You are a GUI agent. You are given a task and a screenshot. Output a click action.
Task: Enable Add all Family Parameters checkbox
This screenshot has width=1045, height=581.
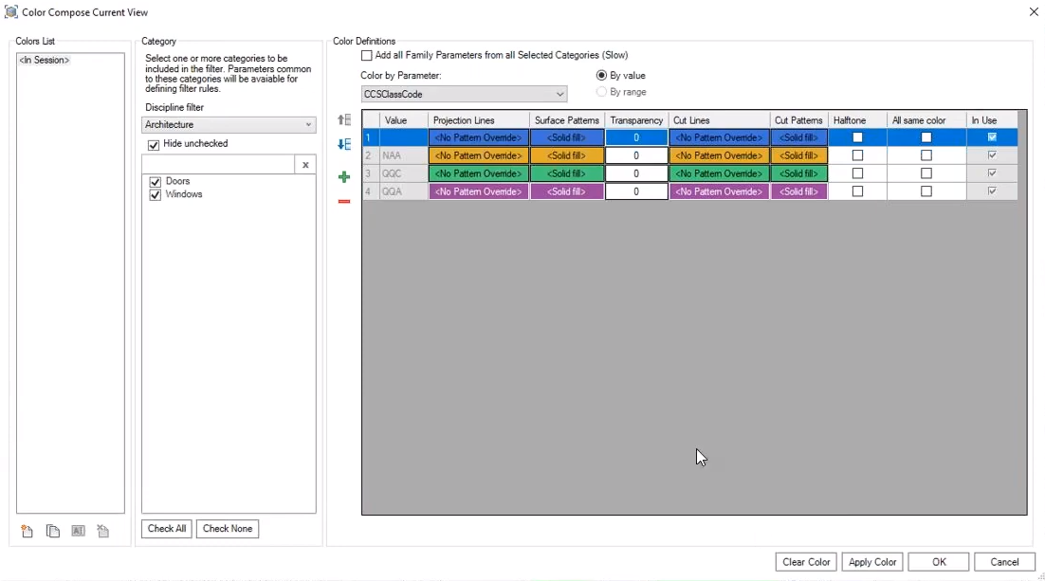367,56
